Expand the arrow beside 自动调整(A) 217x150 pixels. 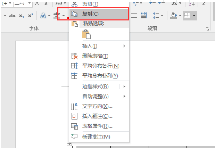124,96
